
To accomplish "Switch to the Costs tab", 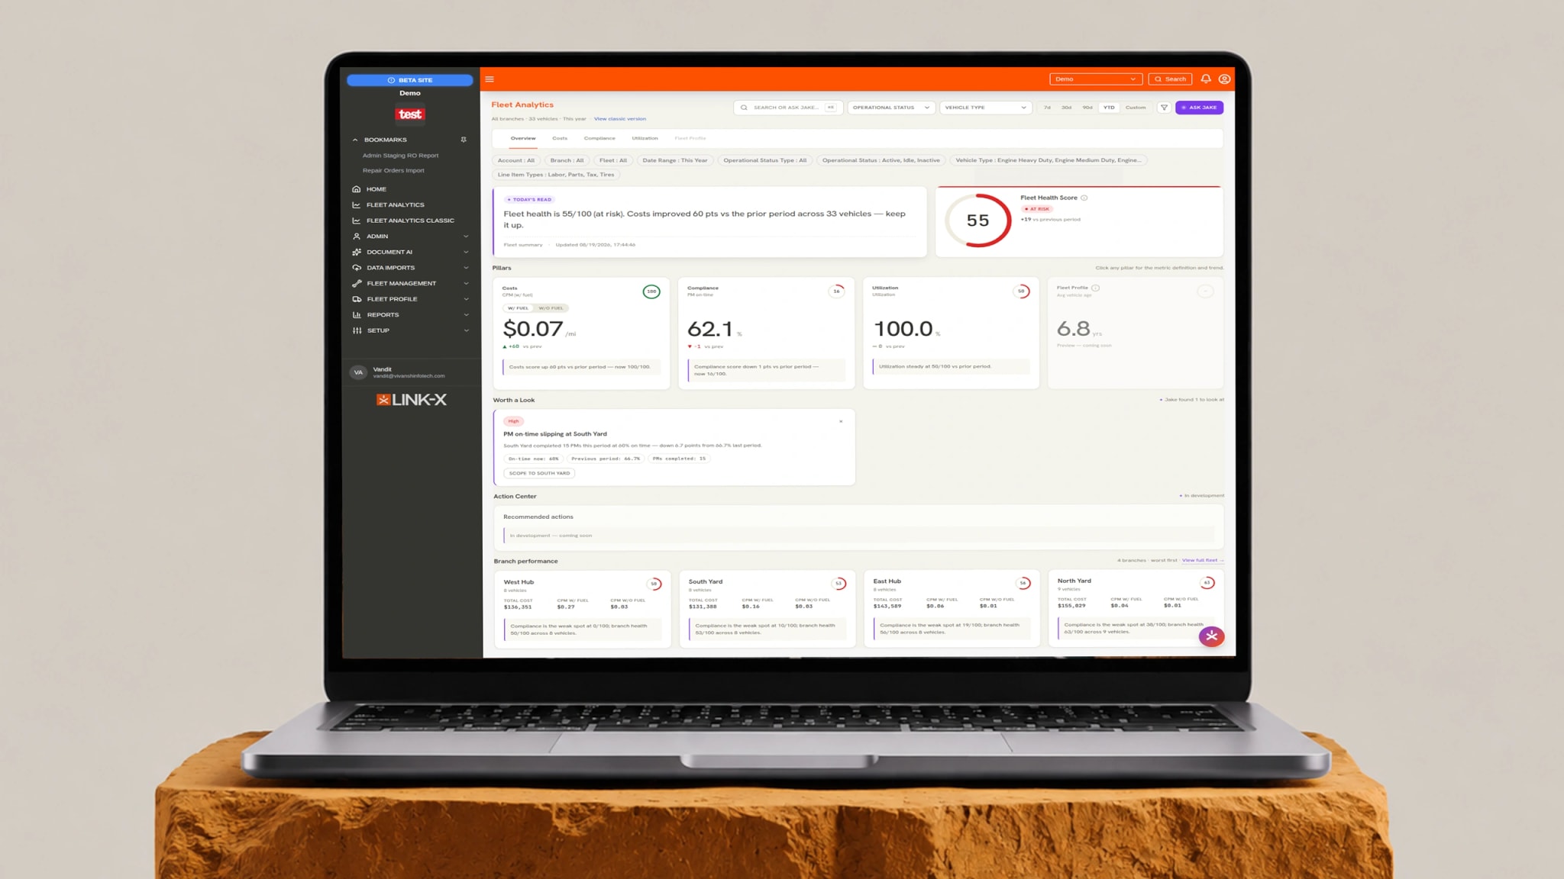I will [560, 138].
